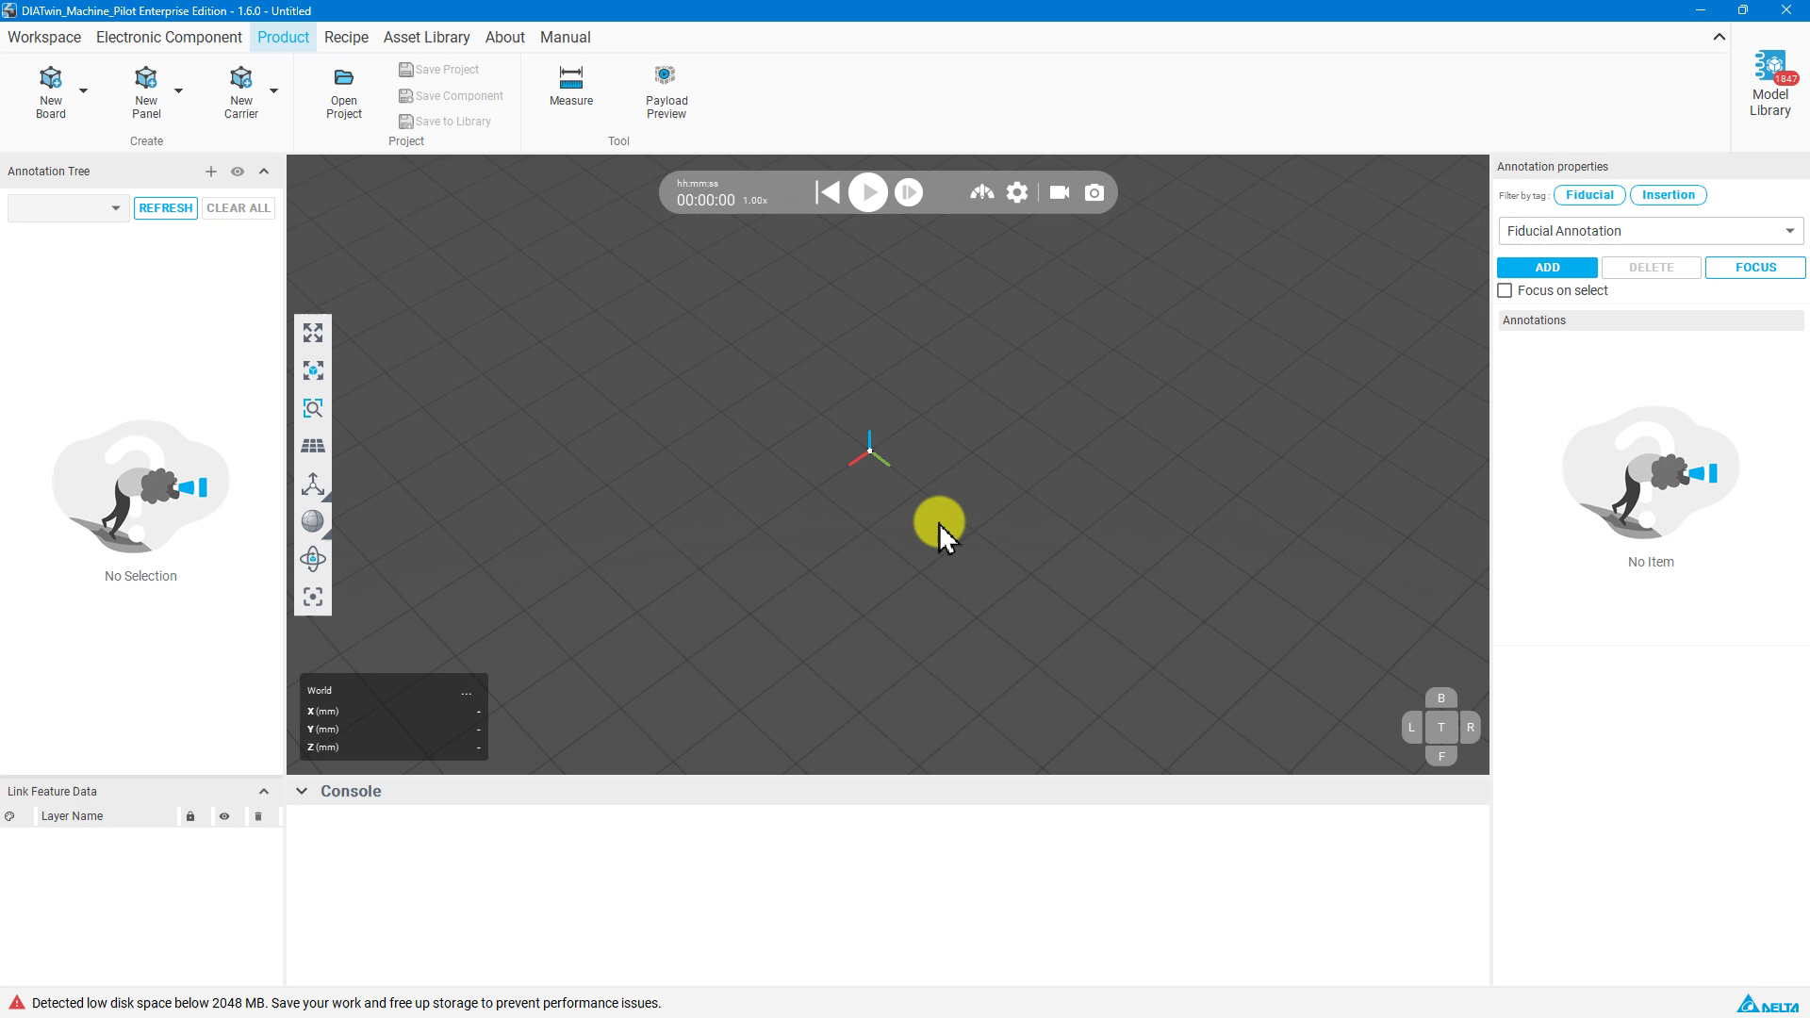1810x1018 pixels.
Task: Open the New Carrier dropdown arrow
Action: 273,91
